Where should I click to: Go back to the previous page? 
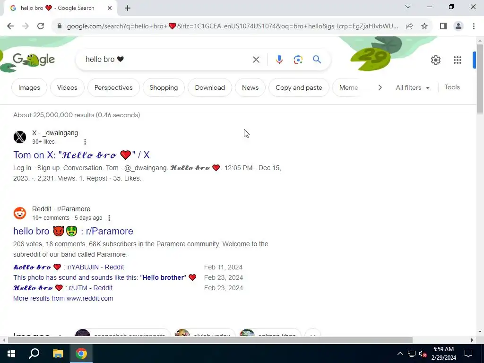click(x=10, y=26)
